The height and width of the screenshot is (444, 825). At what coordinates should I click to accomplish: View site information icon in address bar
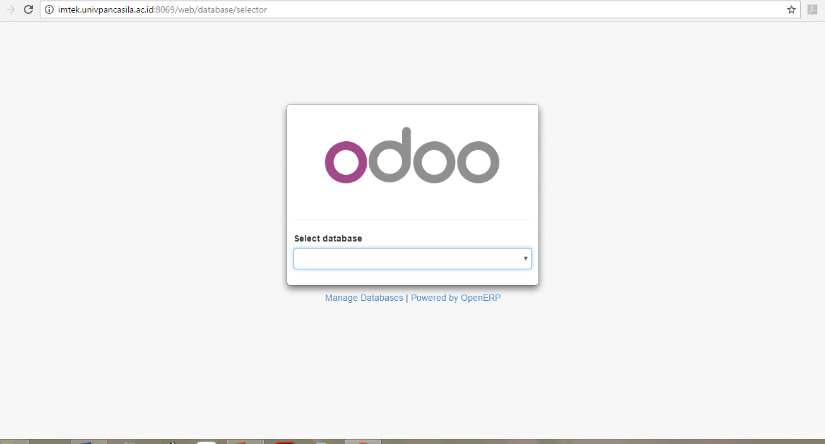[x=49, y=9]
